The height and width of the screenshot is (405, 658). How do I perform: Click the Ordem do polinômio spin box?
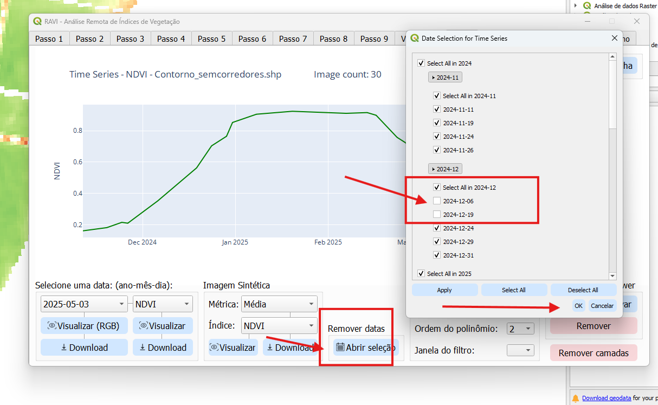coord(520,329)
